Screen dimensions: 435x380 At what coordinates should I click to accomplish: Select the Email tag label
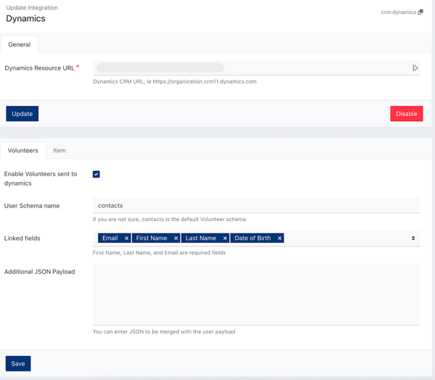click(x=110, y=238)
